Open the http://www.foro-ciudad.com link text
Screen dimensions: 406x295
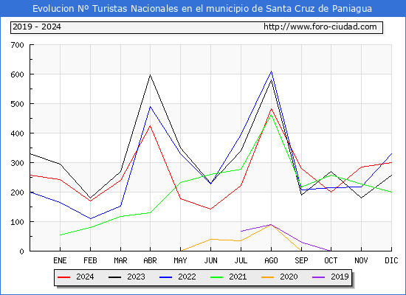tap(320, 27)
